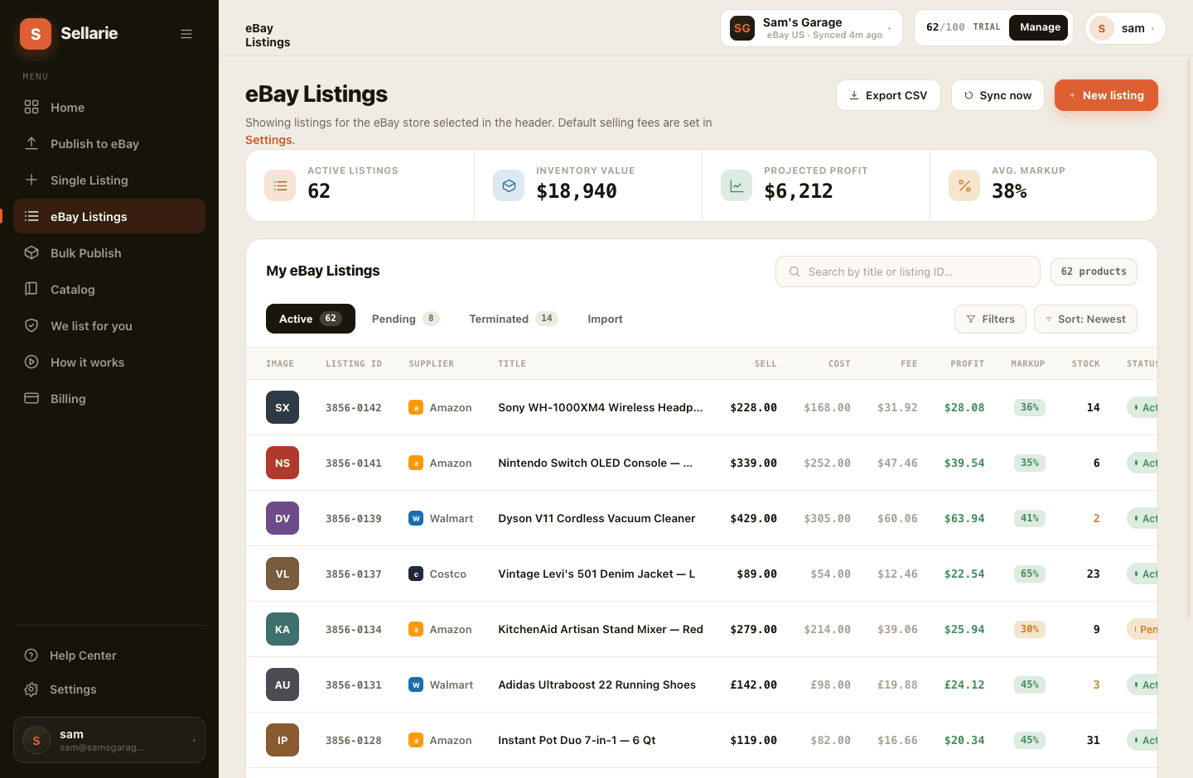Image resolution: width=1193 pixels, height=778 pixels.
Task: Open Nintendo Switch OLED Console listing title
Action: tap(595, 463)
